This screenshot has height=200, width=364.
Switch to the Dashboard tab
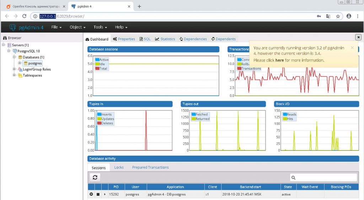coord(97,39)
